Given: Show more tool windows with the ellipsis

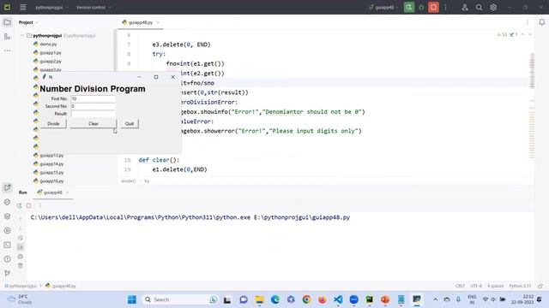Looking at the screenshot, I should pos(7,50).
